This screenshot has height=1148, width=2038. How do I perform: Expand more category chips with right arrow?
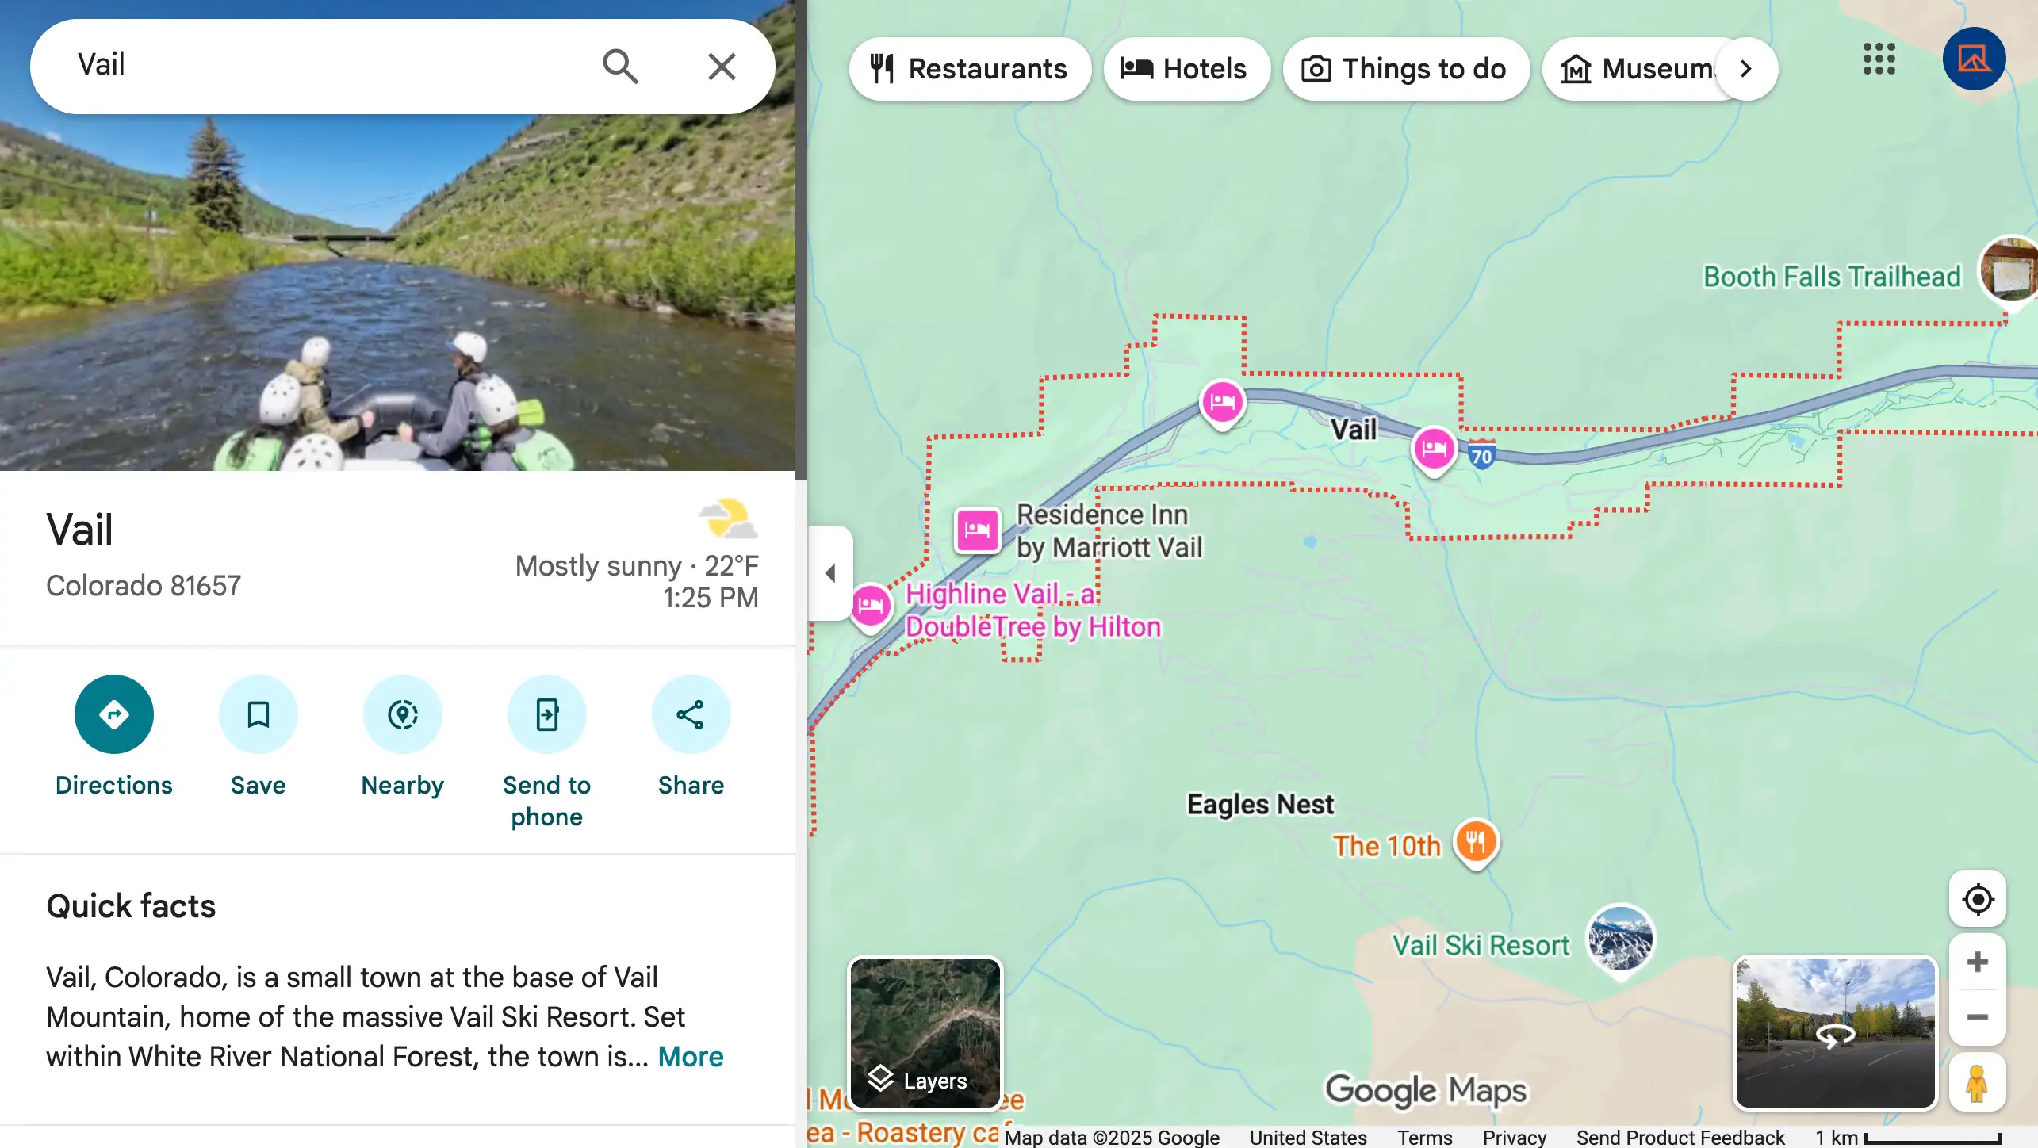click(1746, 69)
